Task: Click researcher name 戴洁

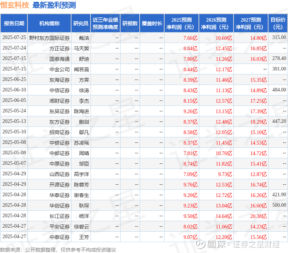Action: click(x=84, y=38)
